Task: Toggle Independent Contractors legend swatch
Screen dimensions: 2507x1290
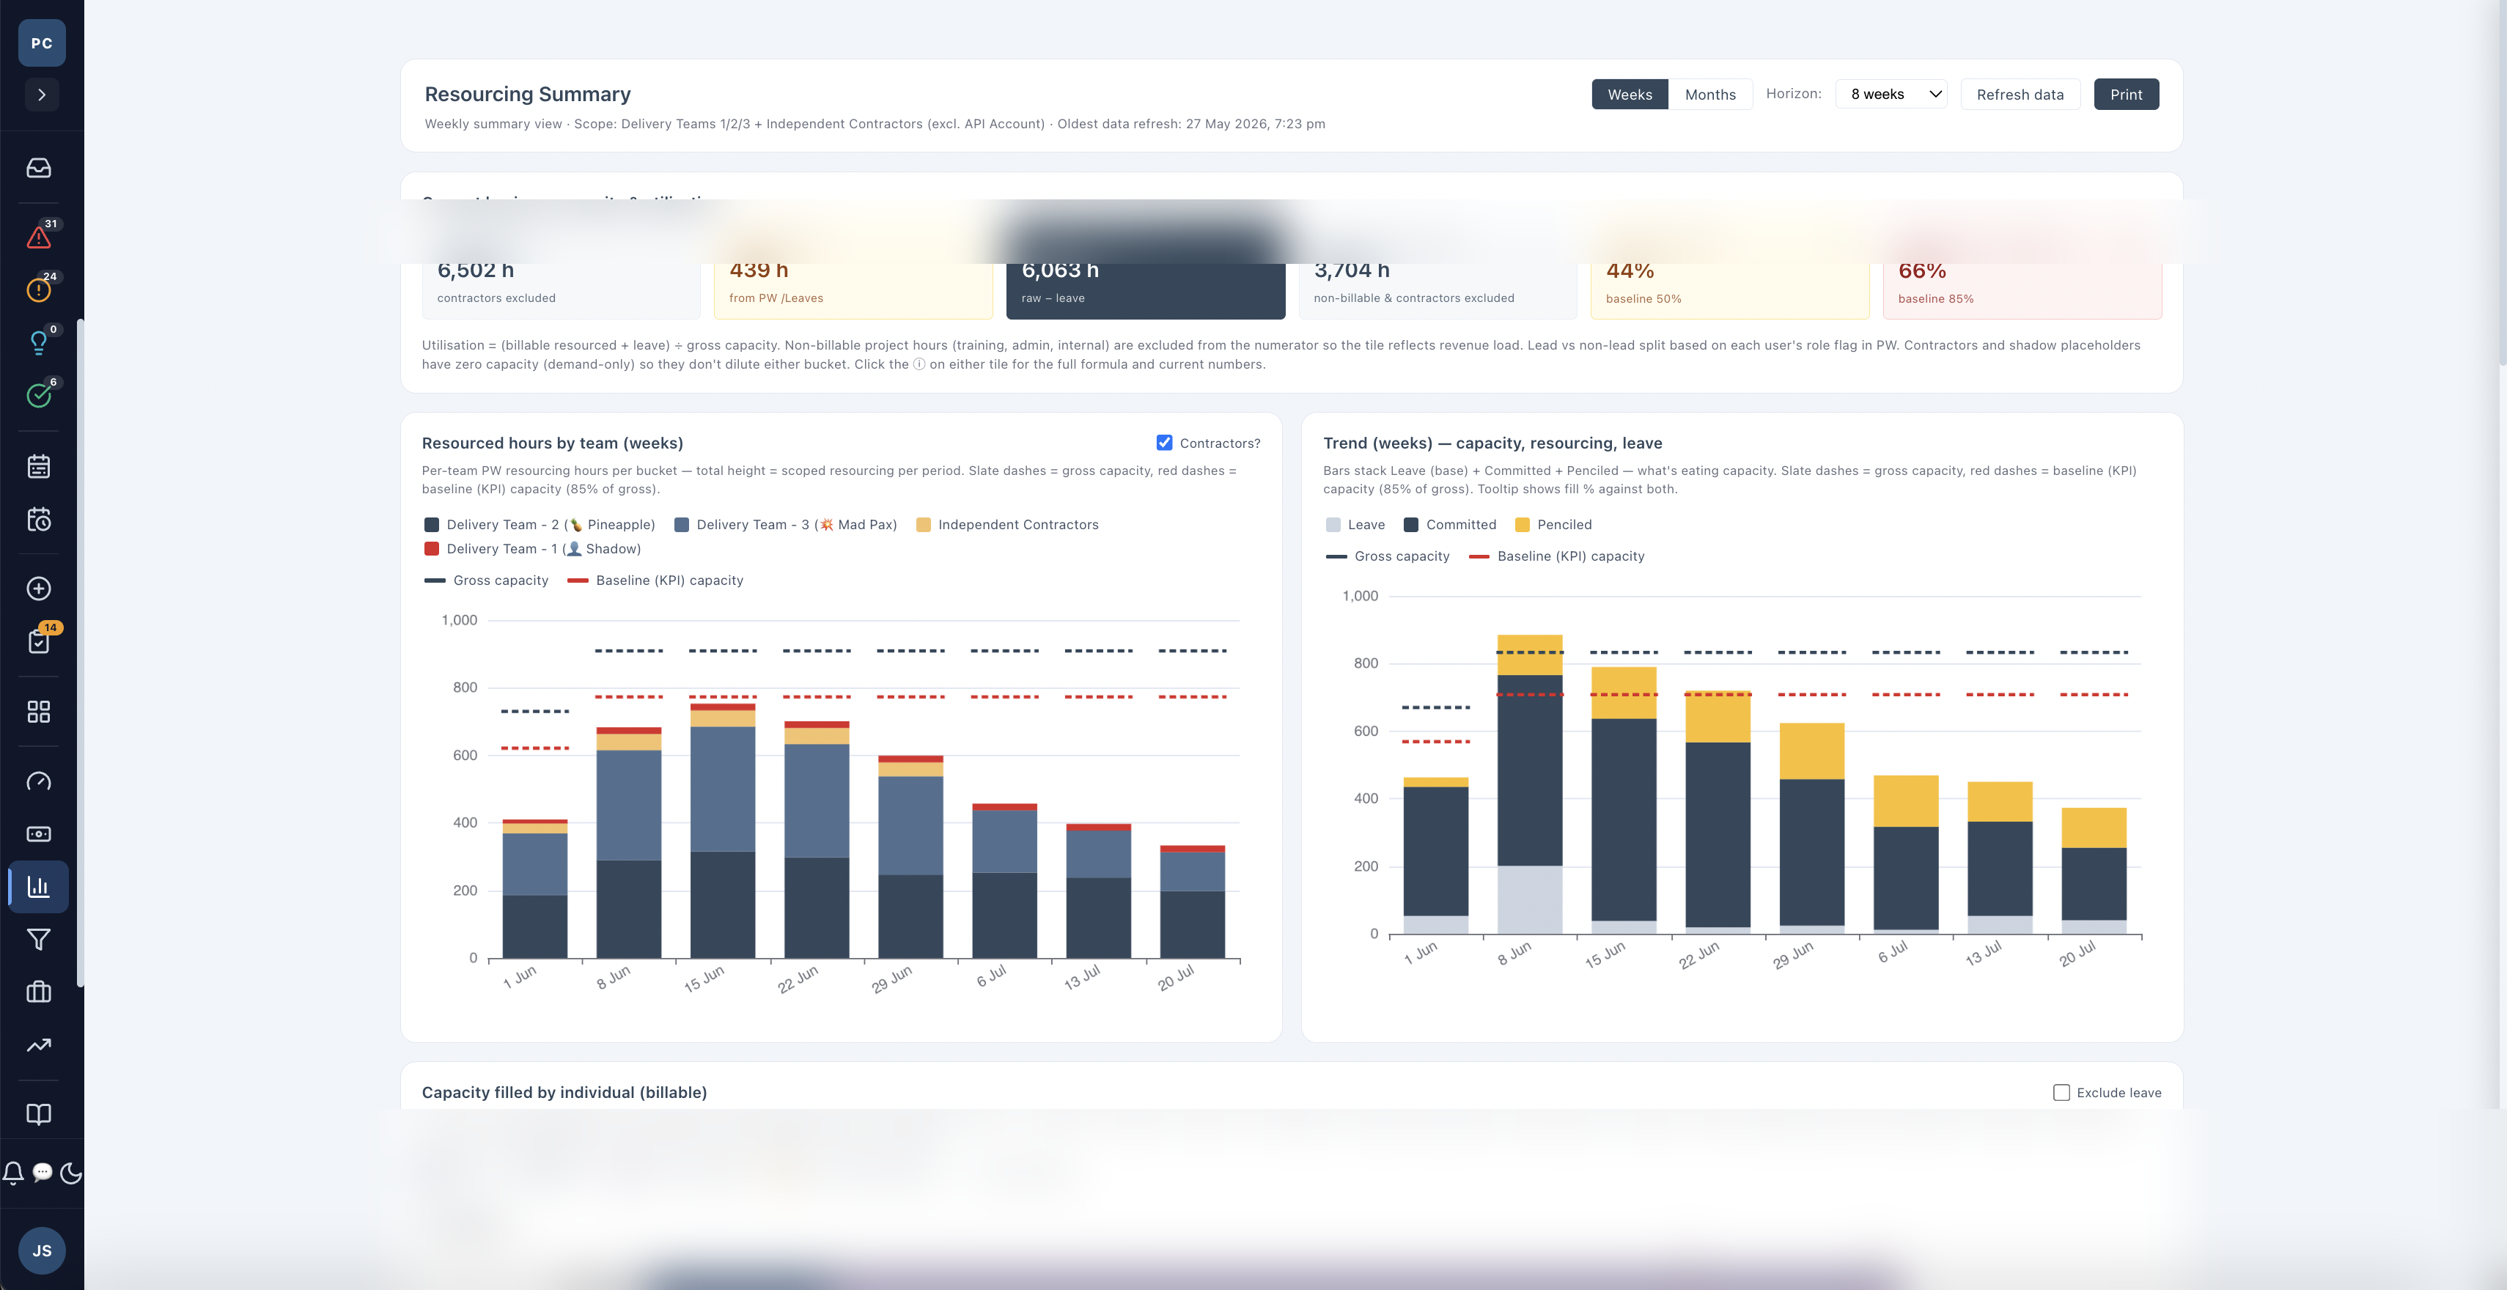Action: pos(924,524)
